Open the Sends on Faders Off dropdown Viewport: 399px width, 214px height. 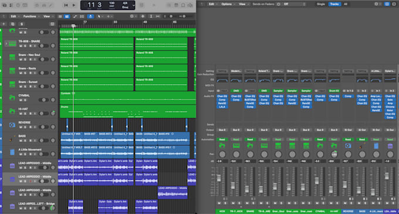pyautogui.click(x=294, y=4)
